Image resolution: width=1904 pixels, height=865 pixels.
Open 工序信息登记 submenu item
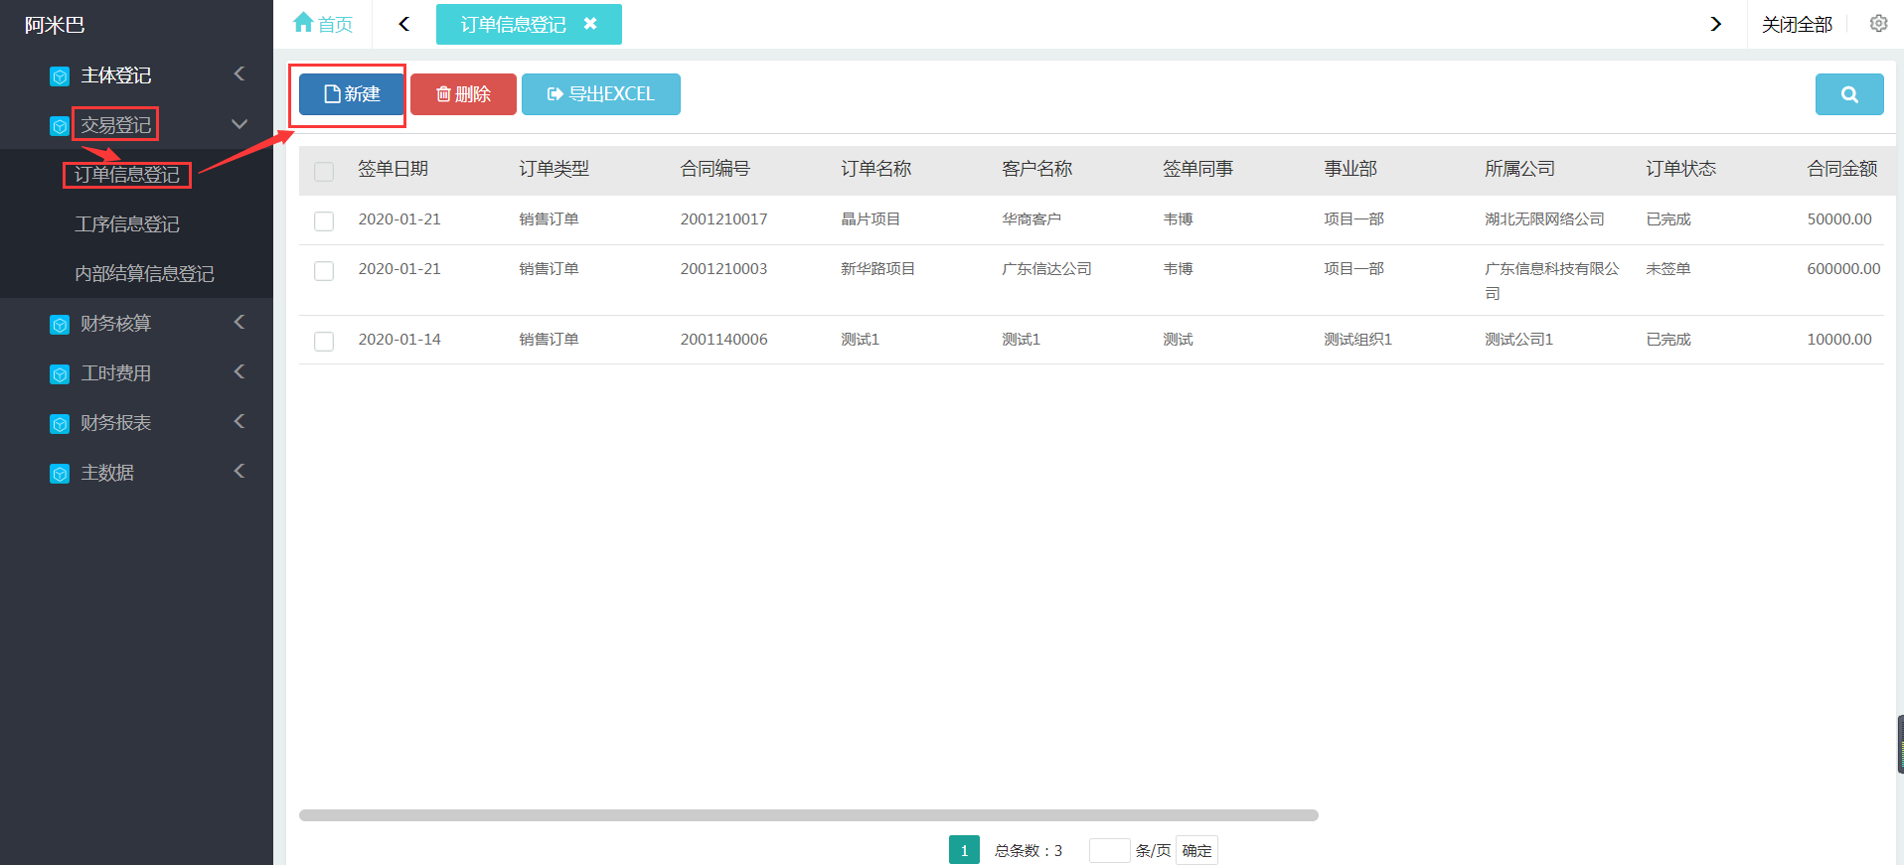point(127,224)
